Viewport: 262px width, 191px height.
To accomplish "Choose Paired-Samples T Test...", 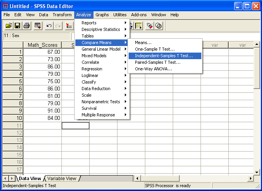I will pos(165,62).
